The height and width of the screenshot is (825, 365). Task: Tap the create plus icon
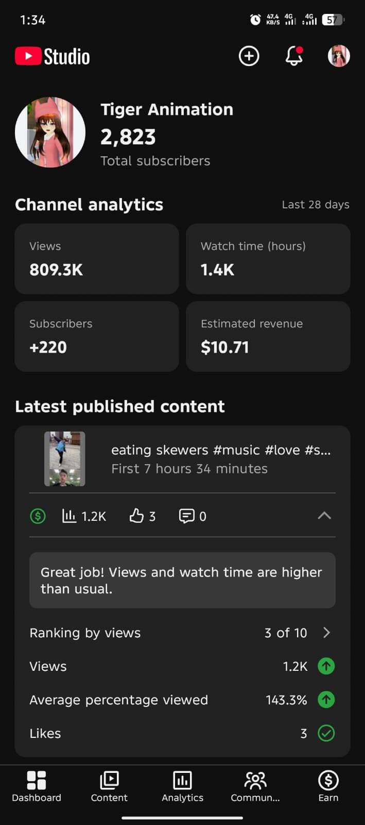(x=249, y=56)
